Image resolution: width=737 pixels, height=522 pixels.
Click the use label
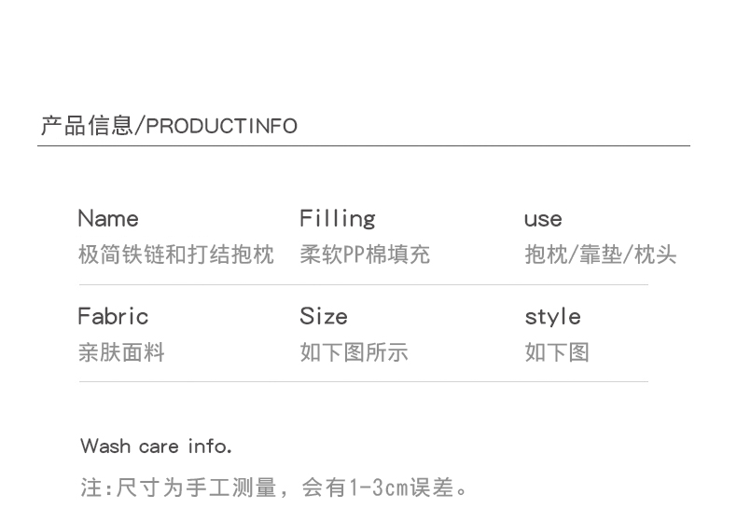(x=543, y=220)
